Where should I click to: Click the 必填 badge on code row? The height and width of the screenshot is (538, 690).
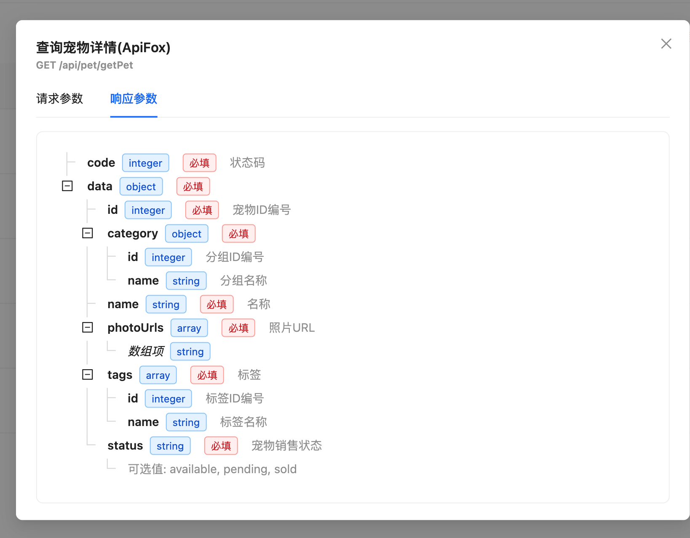199,163
